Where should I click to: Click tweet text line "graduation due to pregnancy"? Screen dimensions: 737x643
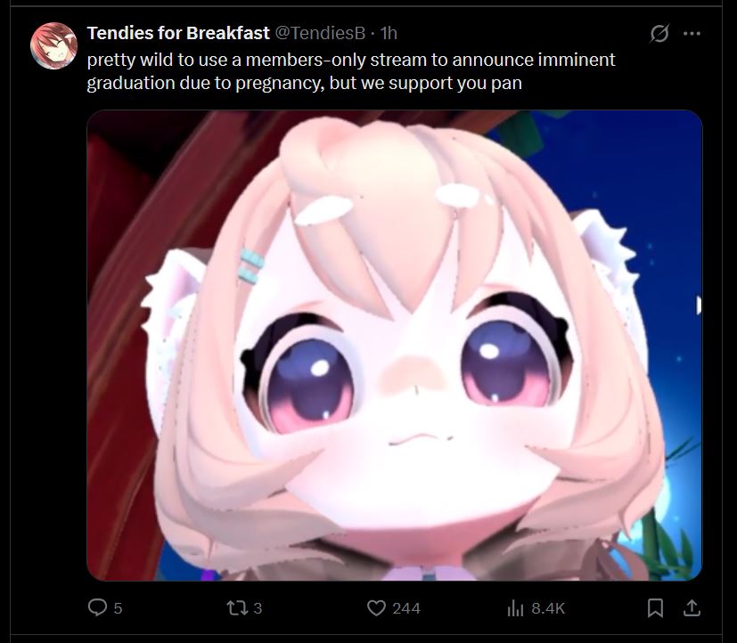coord(304,83)
